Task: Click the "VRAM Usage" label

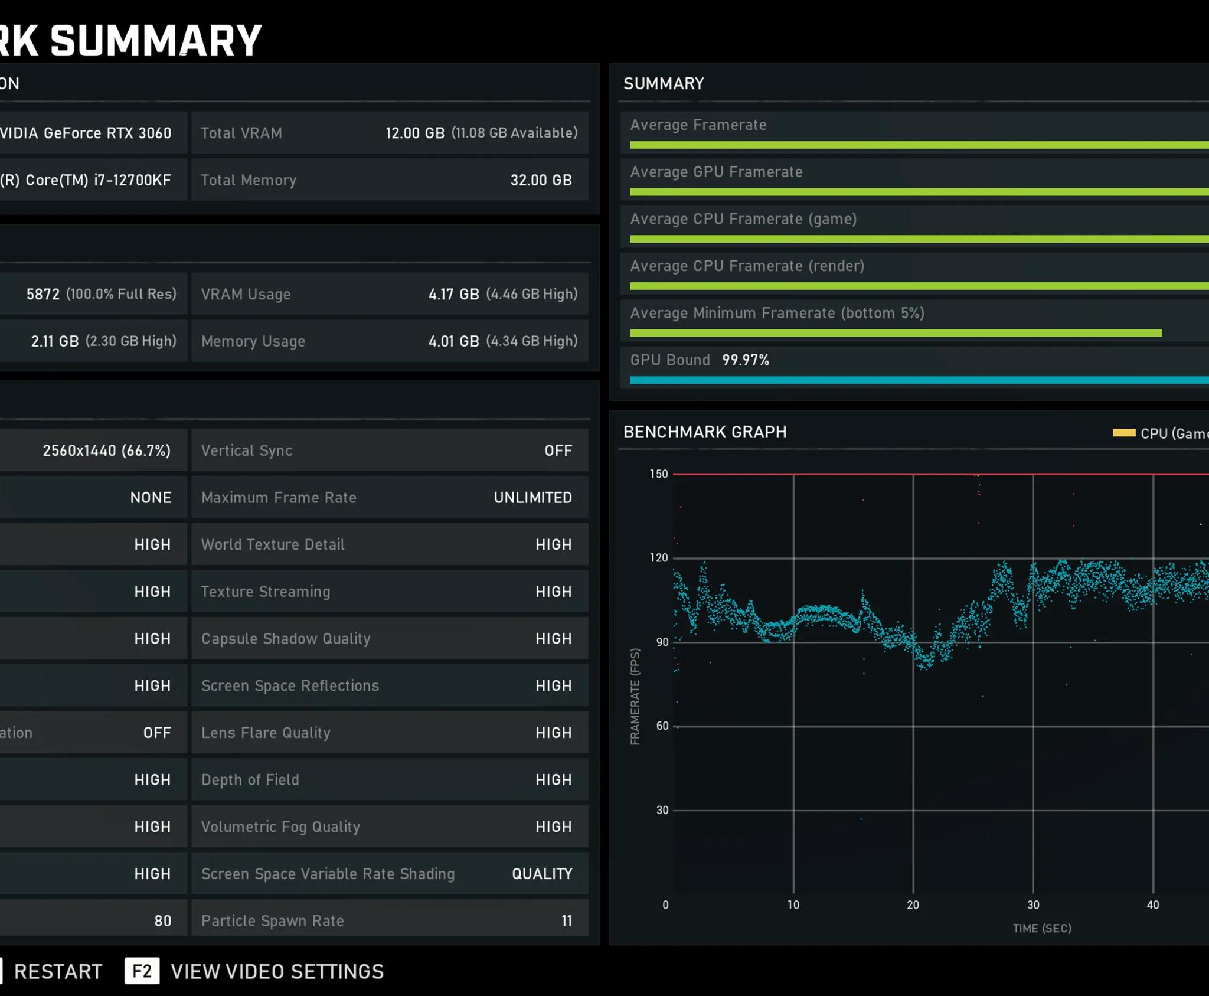Action: [x=246, y=295]
